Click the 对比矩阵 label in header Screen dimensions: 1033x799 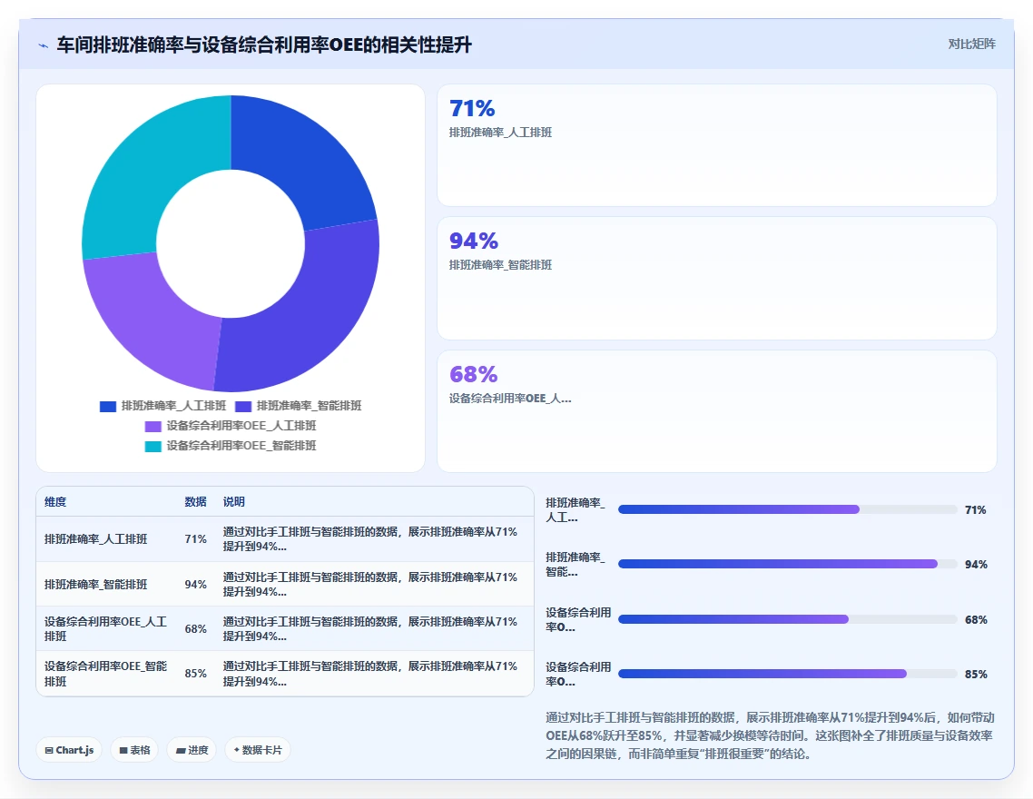click(972, 44)
